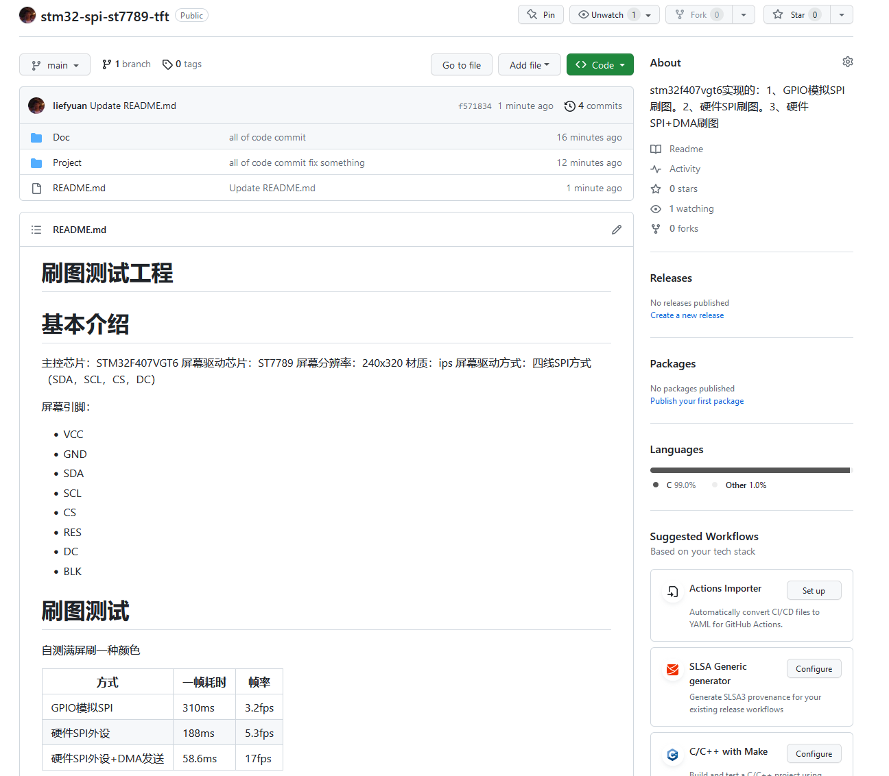Toggle Unwatch to stop watching repository
The width and height of the screenshot is (889, 776).
606,14
